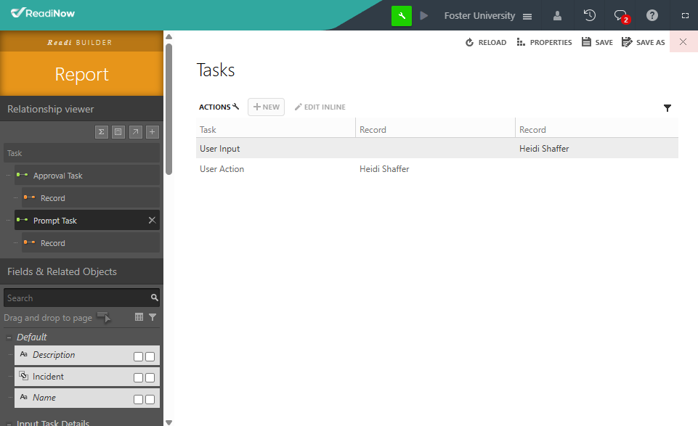Open the help question mark icon
Viewport: 698px width, 426px height.
(x=652, y=15)
